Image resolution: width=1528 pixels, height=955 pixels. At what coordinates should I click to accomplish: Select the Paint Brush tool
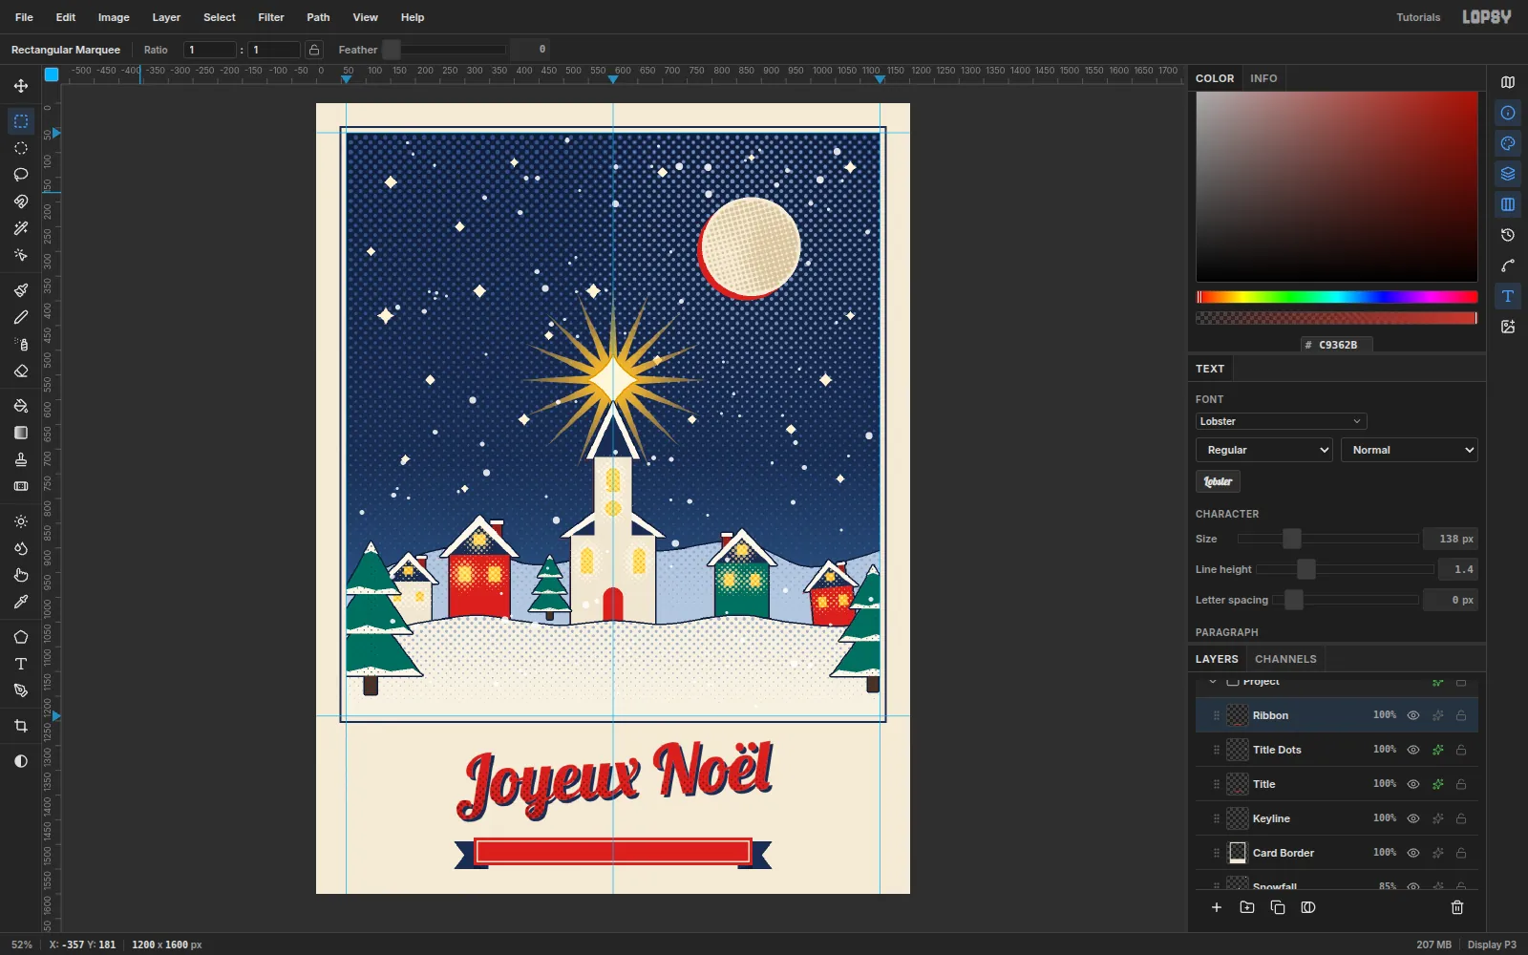pos(21,290)
